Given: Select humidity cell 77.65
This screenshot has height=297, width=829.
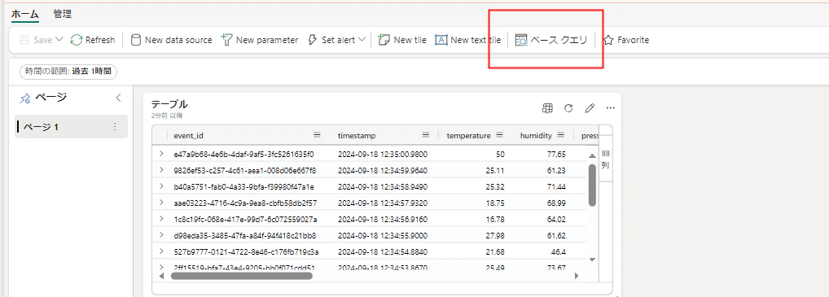Looking at the screenshot, I should (556, 155).
